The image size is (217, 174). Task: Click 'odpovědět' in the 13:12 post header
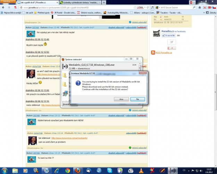click(131, 116)
